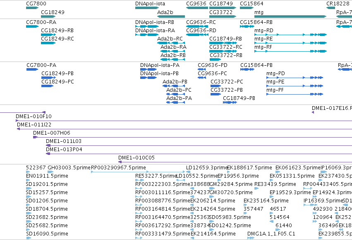Select protein CG18749-PB
Viewport: 352px width, 240px height.
pyautogui.click(x=239, y=98)
